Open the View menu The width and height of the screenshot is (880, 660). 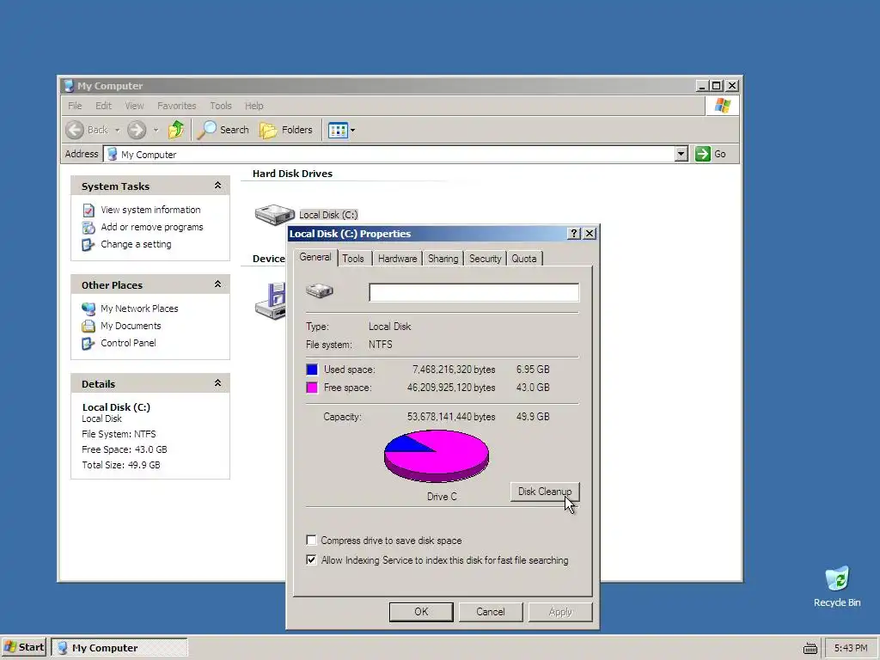coord(134,106)
